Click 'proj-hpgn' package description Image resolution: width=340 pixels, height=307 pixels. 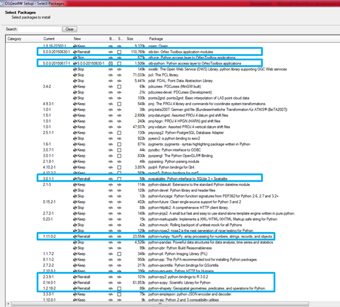coord(184,122)
